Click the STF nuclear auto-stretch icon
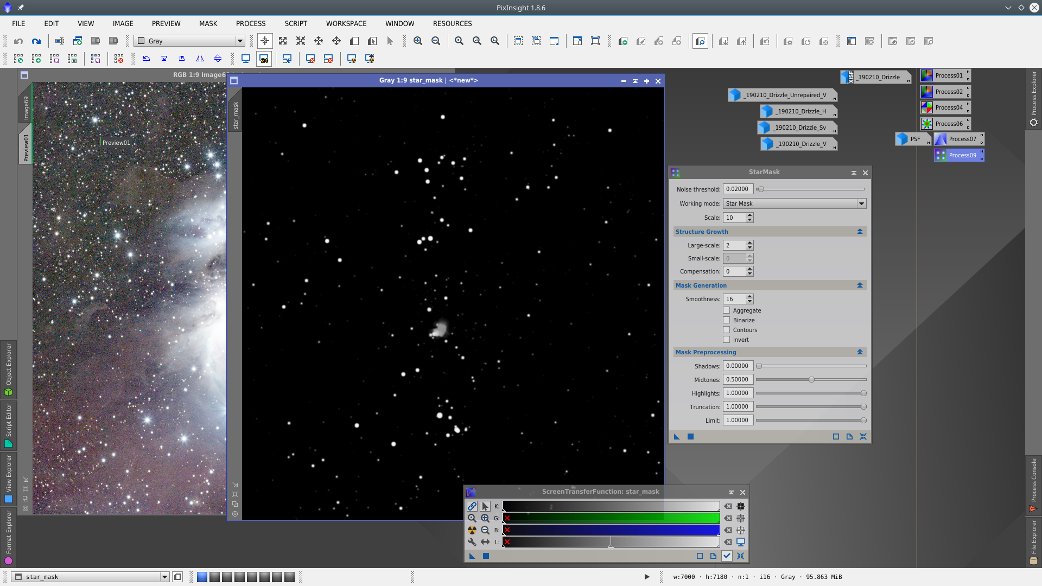Viewport: 1042px width, 586px height. 472,530
